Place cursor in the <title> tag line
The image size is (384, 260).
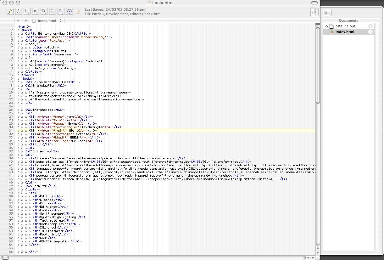[58, 34]
